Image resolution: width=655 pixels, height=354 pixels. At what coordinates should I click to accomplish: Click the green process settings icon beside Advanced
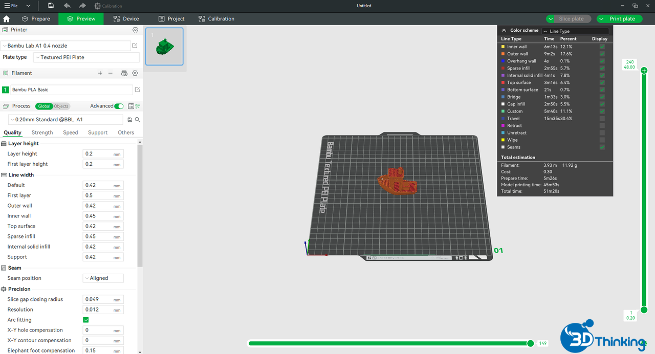138,106
